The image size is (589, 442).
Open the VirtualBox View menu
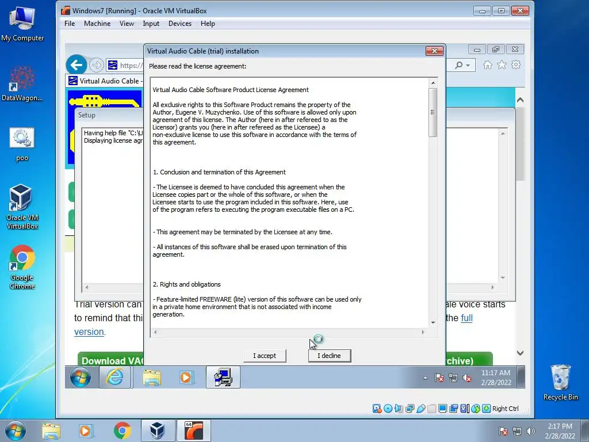(127, 23)
